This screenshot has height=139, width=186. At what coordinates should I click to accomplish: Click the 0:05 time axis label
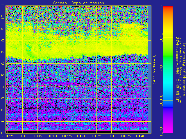[x=37, y=136]
